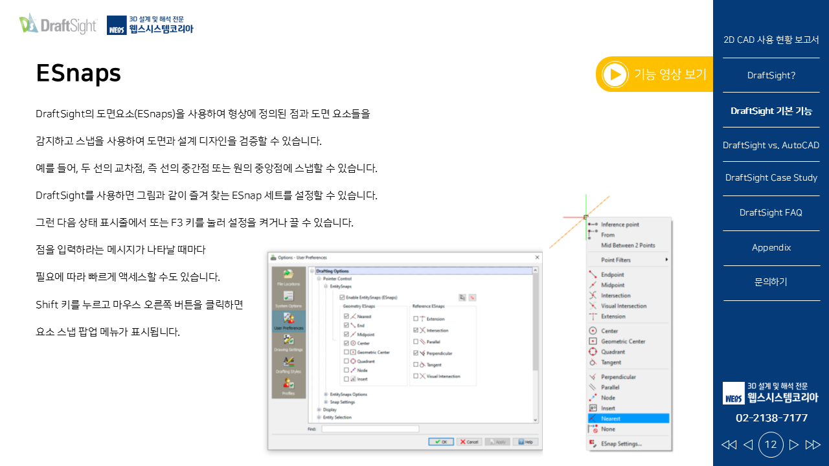This screenshot has width=829, height=466.
Task: Open System Options in Options sidebar
Action: (x=288, y=299)
